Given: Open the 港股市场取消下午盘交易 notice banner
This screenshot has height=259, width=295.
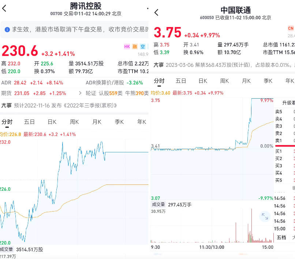Looking at the screenshot, I should [x=75, y=30].
